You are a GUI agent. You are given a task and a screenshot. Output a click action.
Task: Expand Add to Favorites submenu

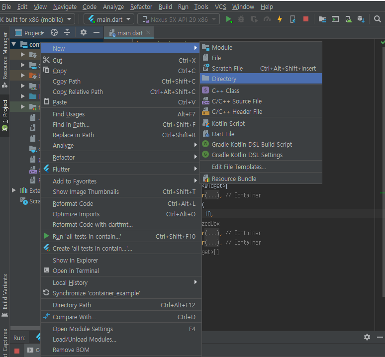121,181
